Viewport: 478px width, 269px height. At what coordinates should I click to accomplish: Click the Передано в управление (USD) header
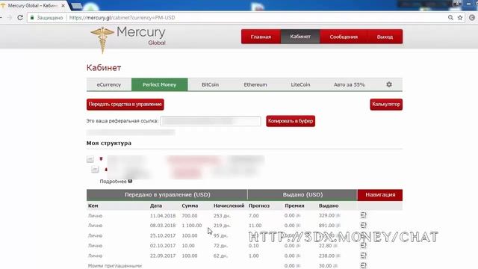[x=167, y=195]
